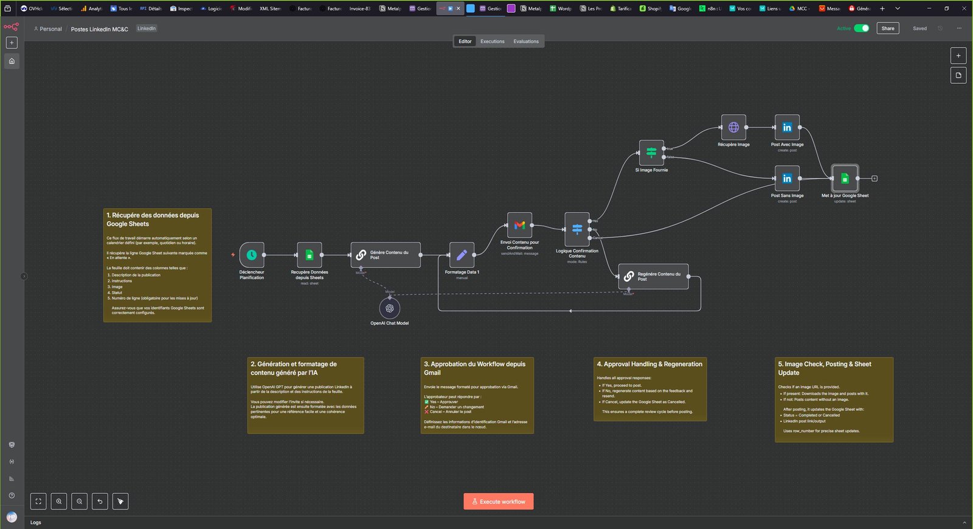Click the Récupère Image globe node

point(733,128)
